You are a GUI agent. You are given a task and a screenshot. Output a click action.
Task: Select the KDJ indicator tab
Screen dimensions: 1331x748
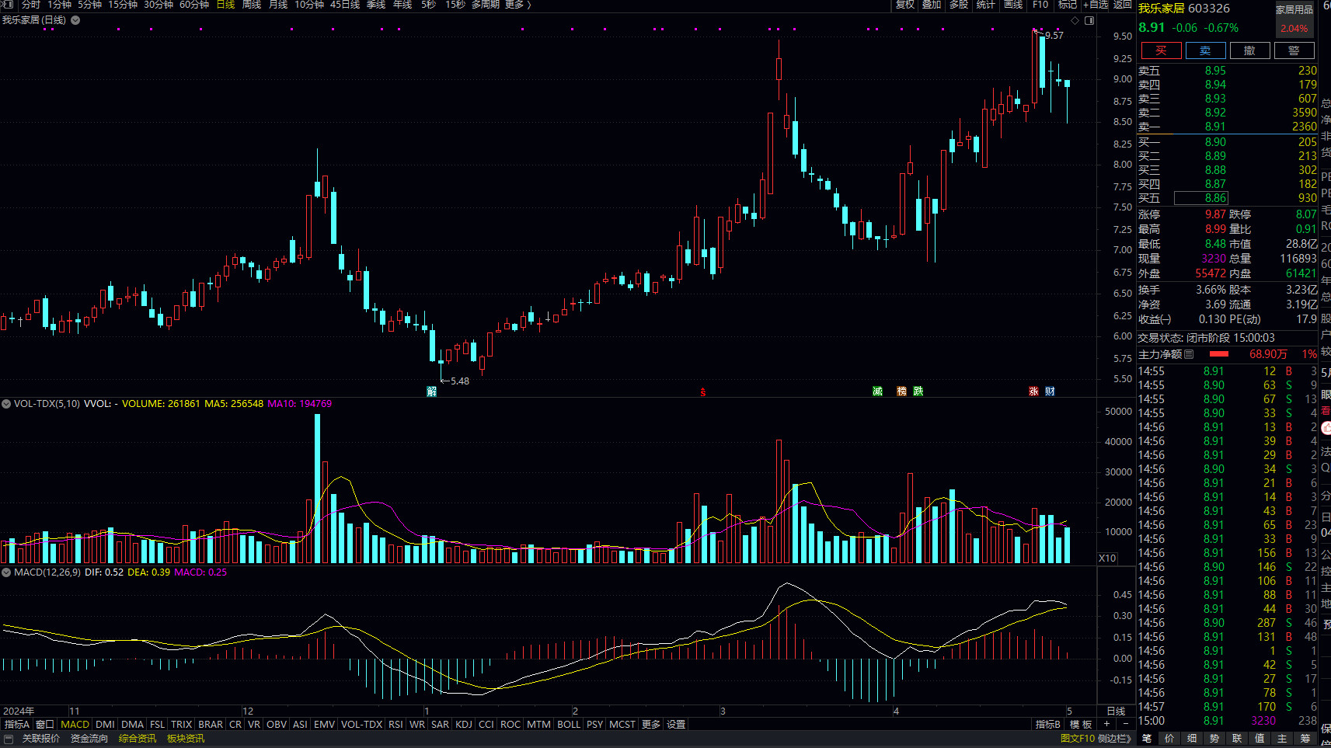tap(463, 724)
